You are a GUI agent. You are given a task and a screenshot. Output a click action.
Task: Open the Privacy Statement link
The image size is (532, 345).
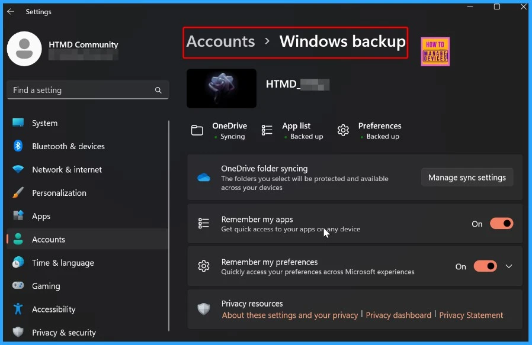point(471,315)
